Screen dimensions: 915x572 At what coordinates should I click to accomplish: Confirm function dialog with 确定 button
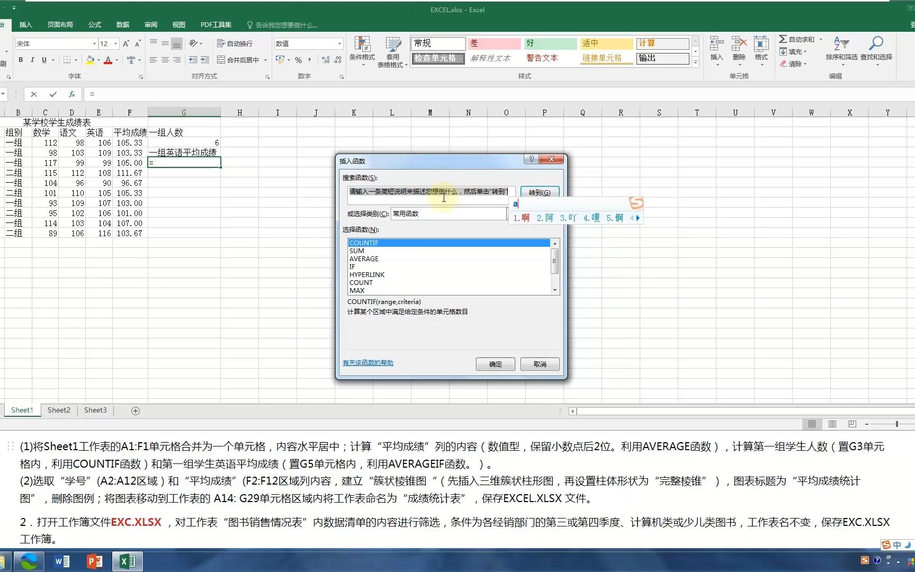(495, 364)
